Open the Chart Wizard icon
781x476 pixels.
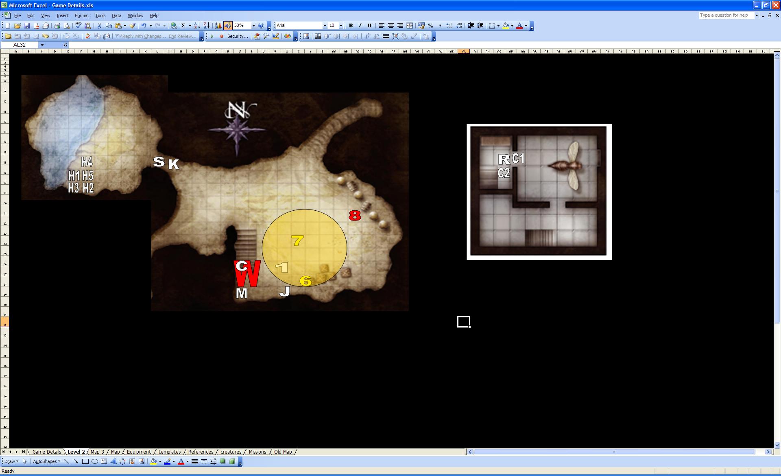[218, 26]
